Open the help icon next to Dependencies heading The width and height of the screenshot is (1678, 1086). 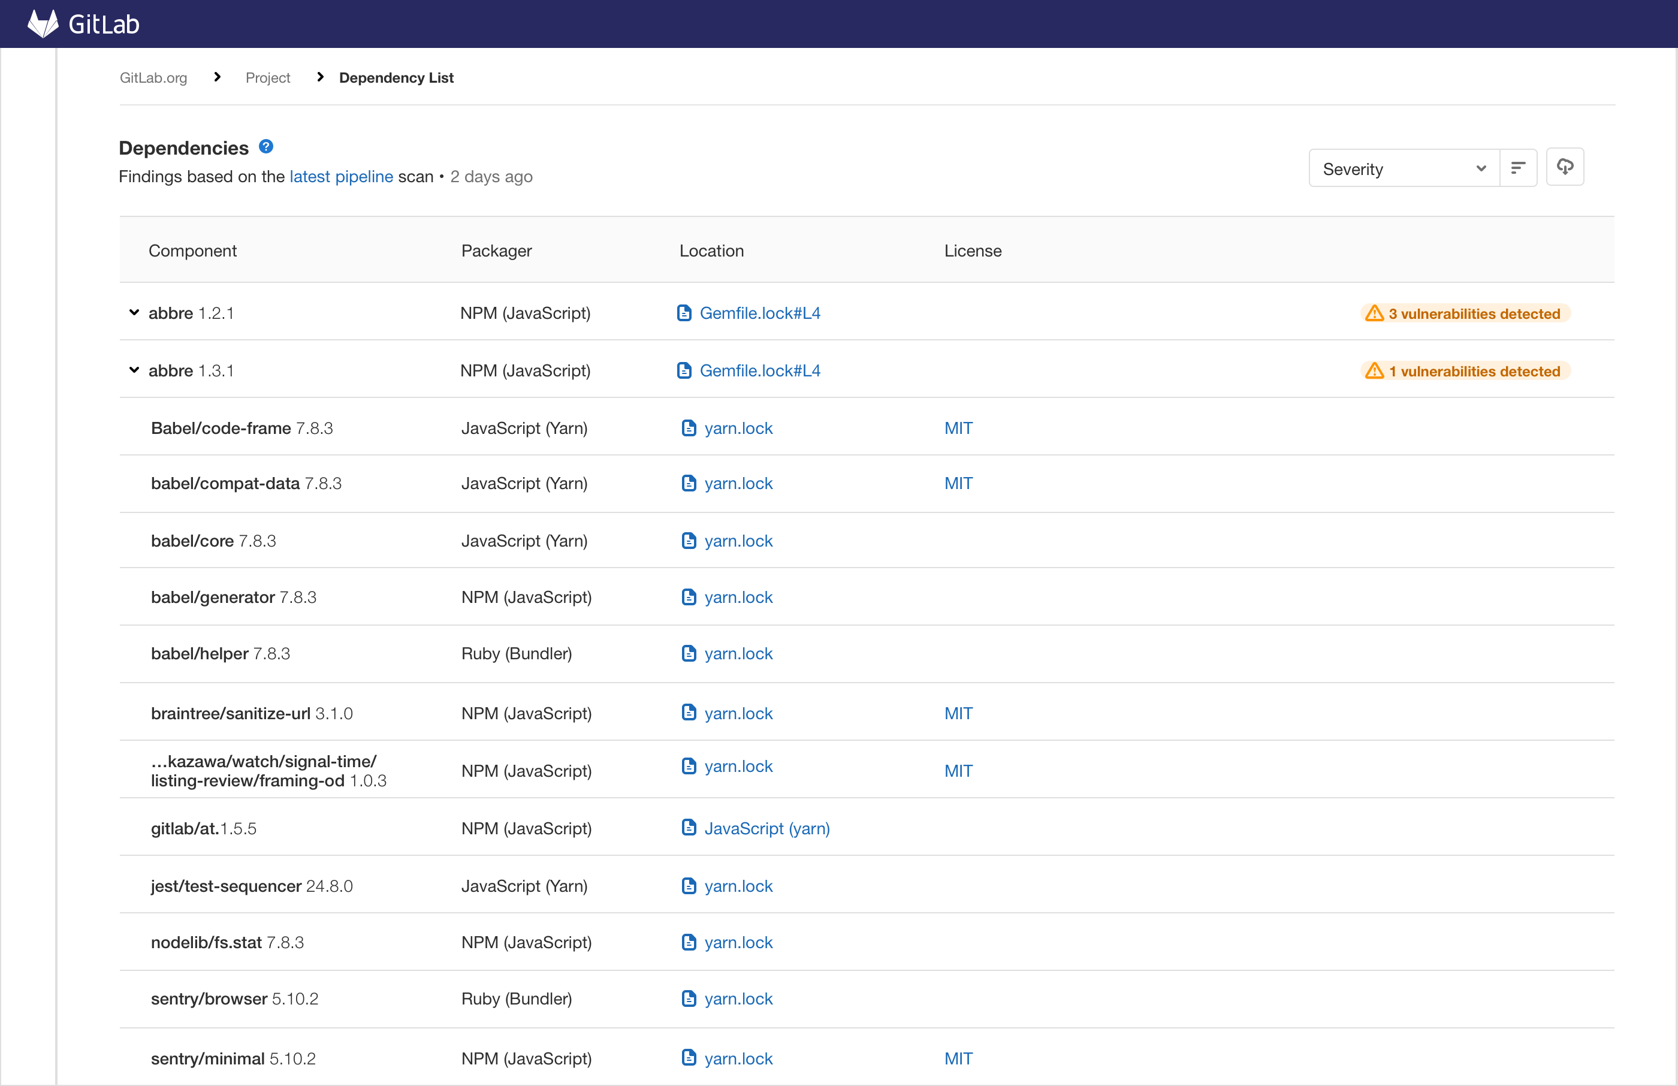(266, 146)
